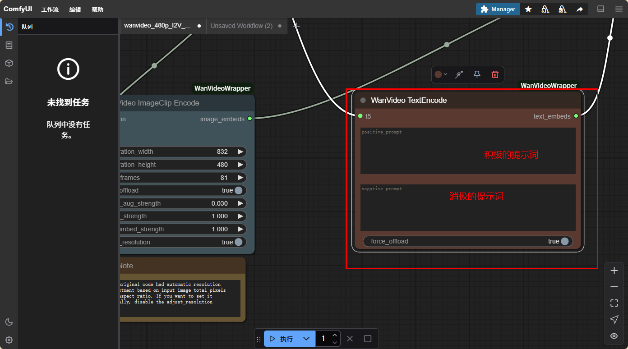The height and width of the screenshot is (349, 628).
Task: Zoom in on the canvas
Action: coord(614,271)
